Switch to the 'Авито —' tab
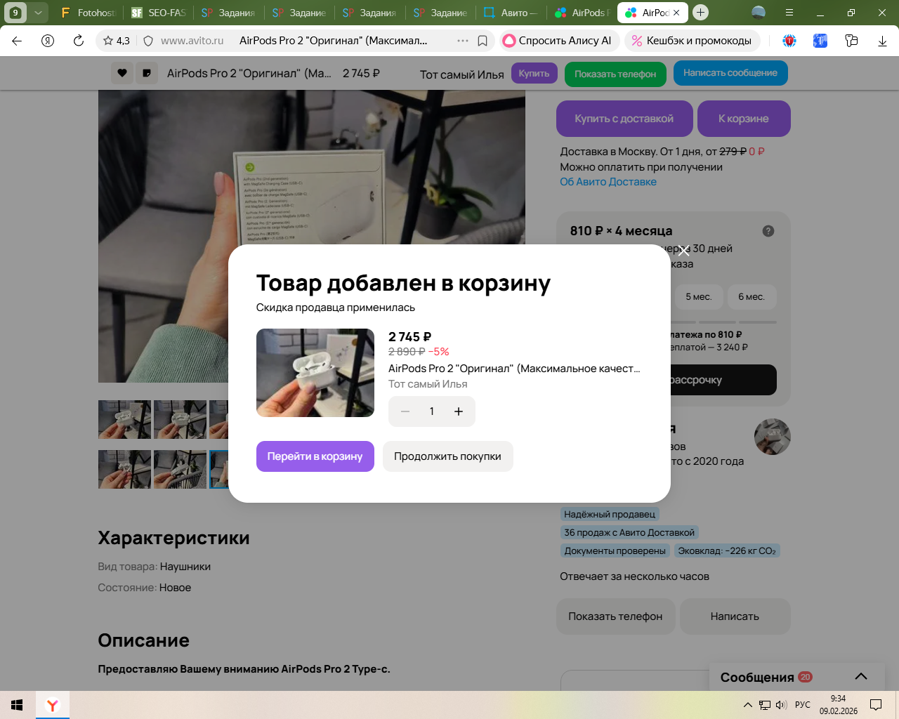The width and height of the screenshot is (899, 719). (511, 13)
